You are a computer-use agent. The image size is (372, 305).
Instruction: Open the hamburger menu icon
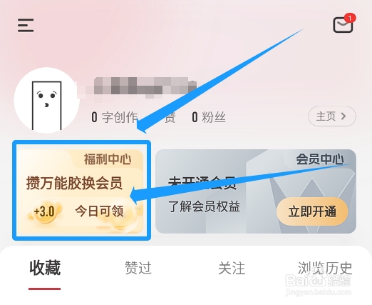click(x=26, y=26)
